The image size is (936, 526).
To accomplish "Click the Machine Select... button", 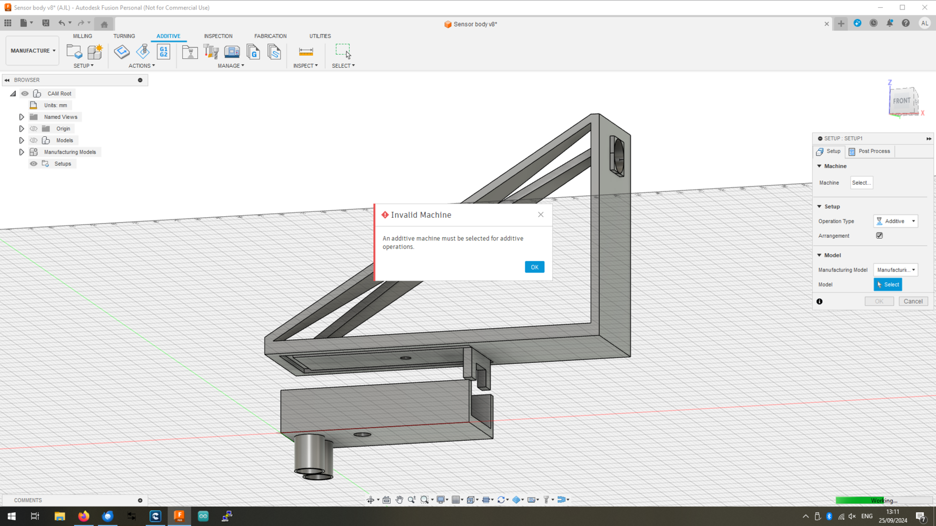I will 861,183.
